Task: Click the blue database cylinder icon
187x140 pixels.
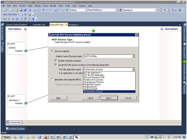Action: (33, 19)
